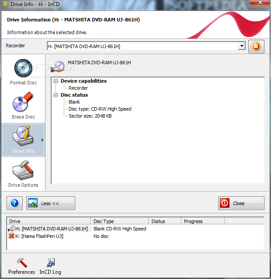Viewport: 271px width, 279px height.
Task: Click the Progress column header
Action: coord(203,221)
